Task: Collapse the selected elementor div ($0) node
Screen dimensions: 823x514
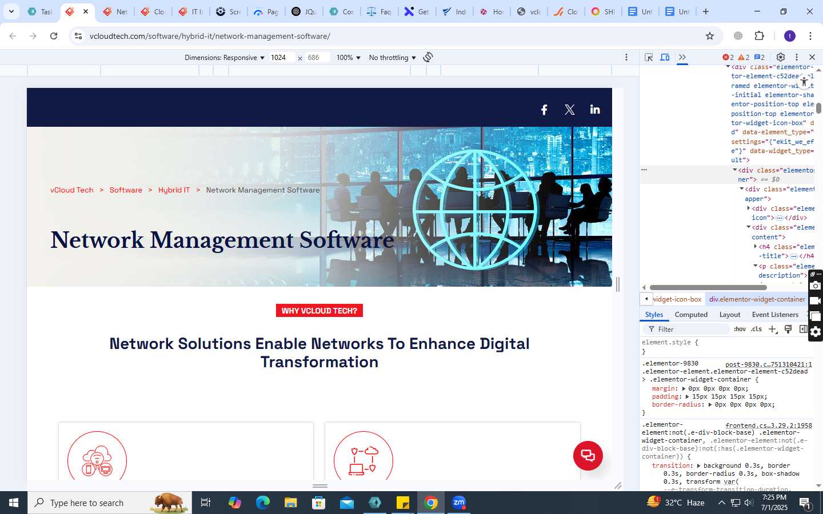Action: (735, 170)
